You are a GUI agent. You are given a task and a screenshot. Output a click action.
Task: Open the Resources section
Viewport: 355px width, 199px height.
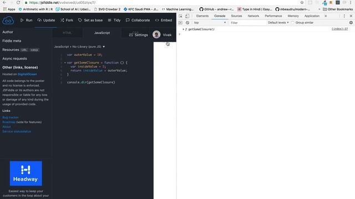point(11,50)
